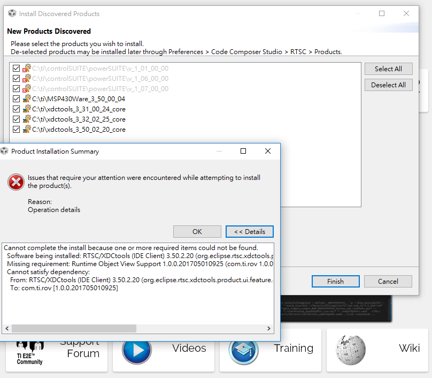
Task: Uncheck powerSUITE v_1_06_00_00
Action: point(16,78)
